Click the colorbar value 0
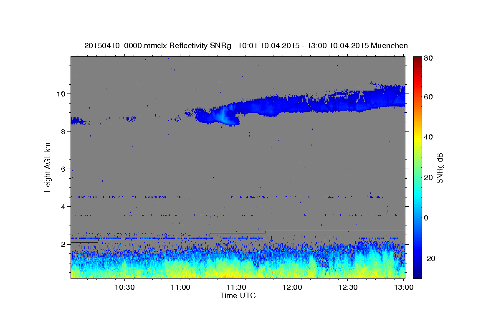501x334 pixels. coord(426,218)
